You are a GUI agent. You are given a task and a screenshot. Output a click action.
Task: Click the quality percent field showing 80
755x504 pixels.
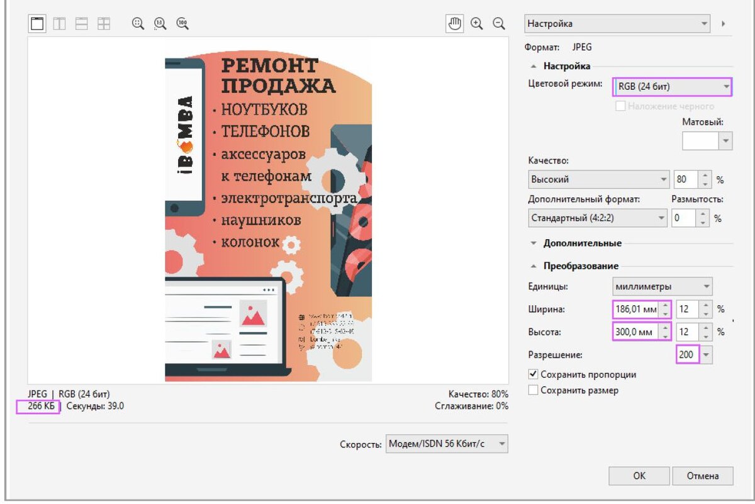[686, 179]
